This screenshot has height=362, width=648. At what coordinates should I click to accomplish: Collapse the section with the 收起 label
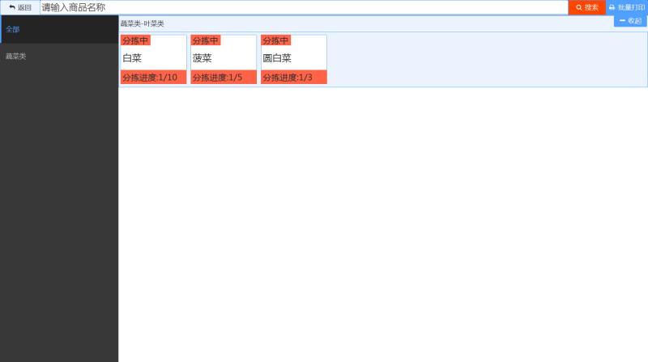[x=634, y=21]
